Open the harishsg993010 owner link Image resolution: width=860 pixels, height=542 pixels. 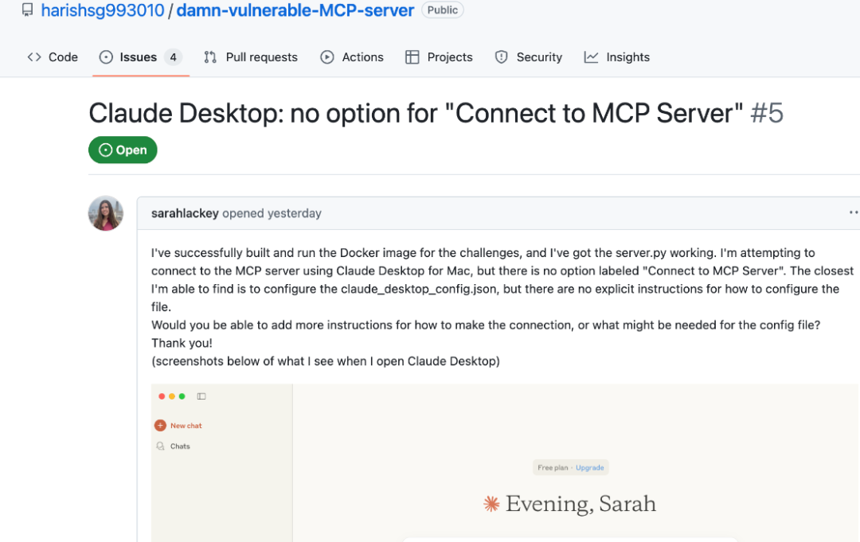pos(103,10)
